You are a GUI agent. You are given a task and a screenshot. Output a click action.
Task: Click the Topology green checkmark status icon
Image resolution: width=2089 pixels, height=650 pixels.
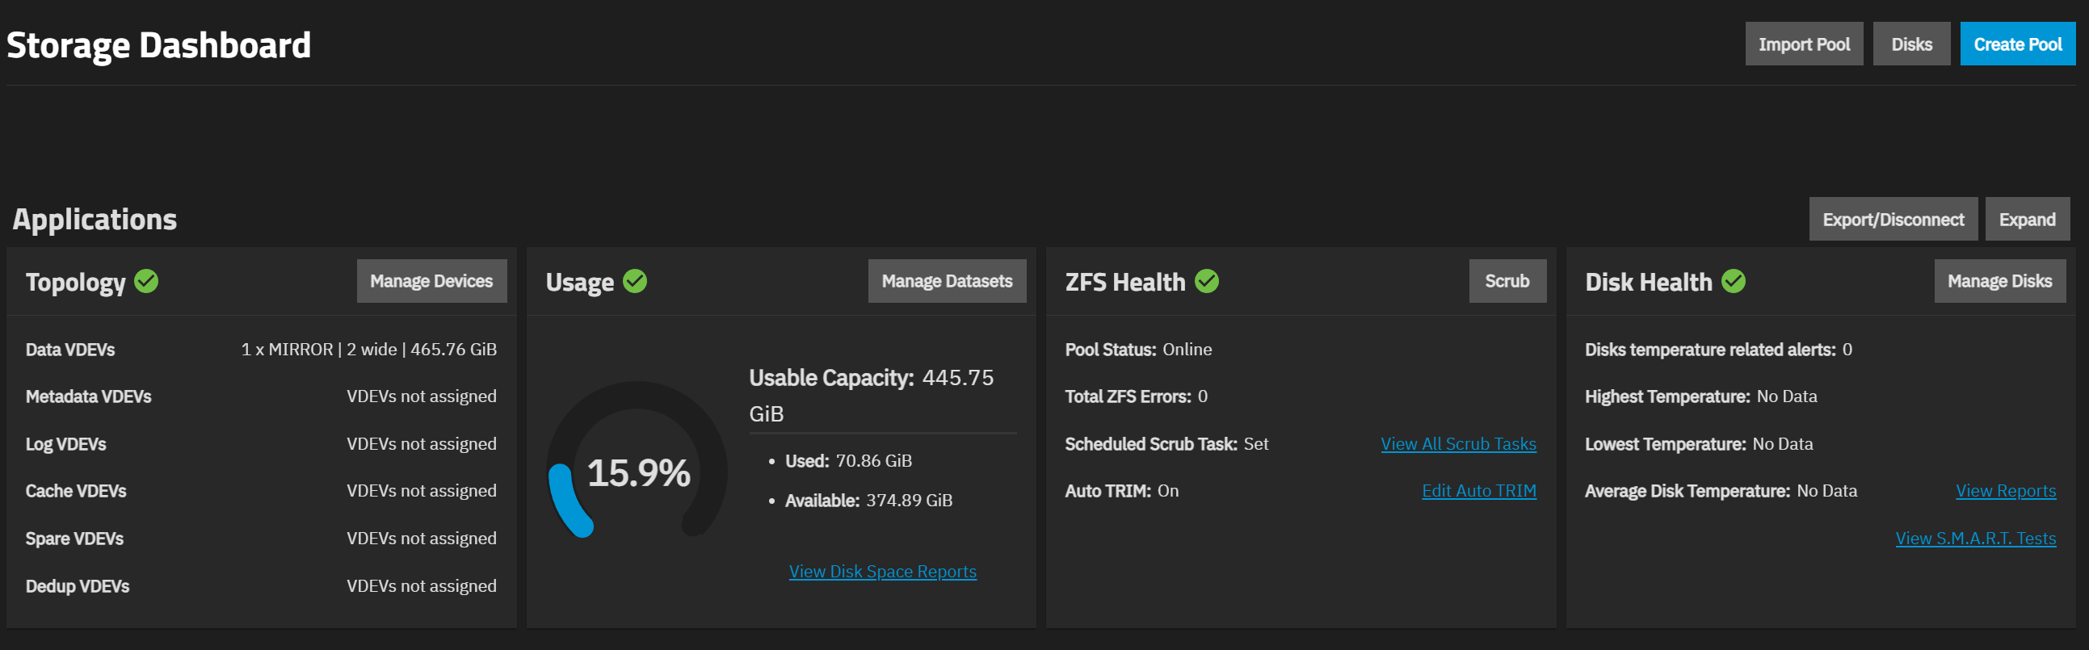click(146, 281)
